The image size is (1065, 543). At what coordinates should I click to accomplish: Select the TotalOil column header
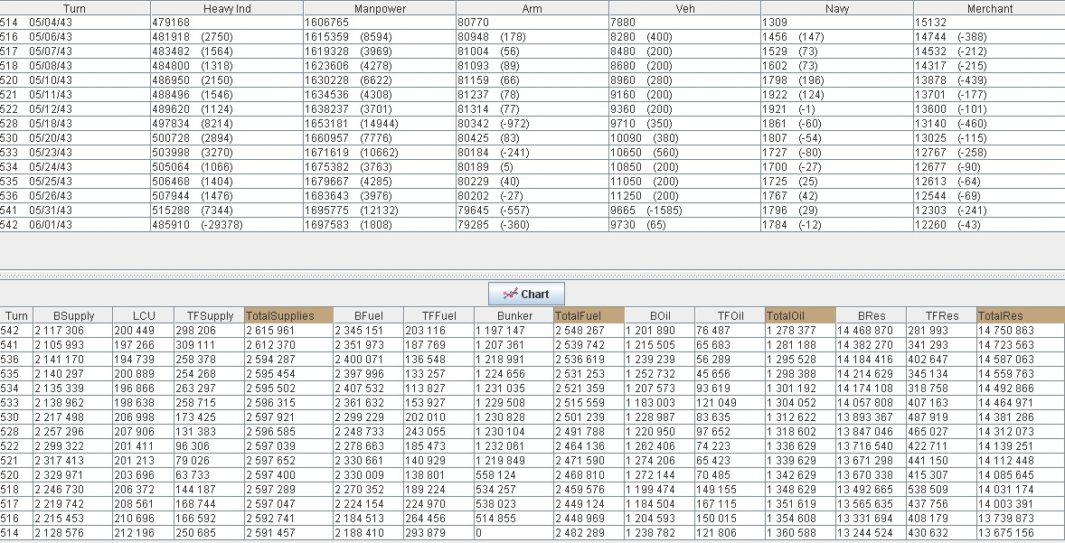(x=800, y=315)
